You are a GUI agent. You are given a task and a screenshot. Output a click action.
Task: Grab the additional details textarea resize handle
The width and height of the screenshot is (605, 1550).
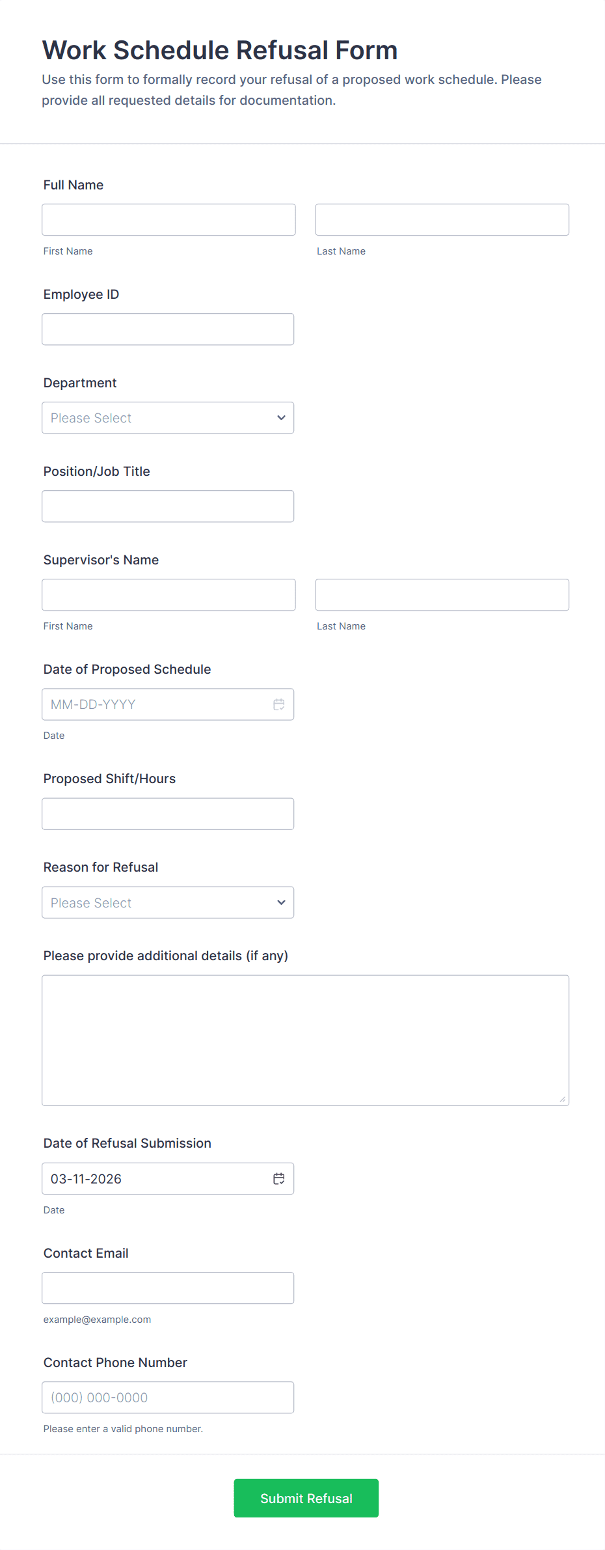tap(563, 1100)
